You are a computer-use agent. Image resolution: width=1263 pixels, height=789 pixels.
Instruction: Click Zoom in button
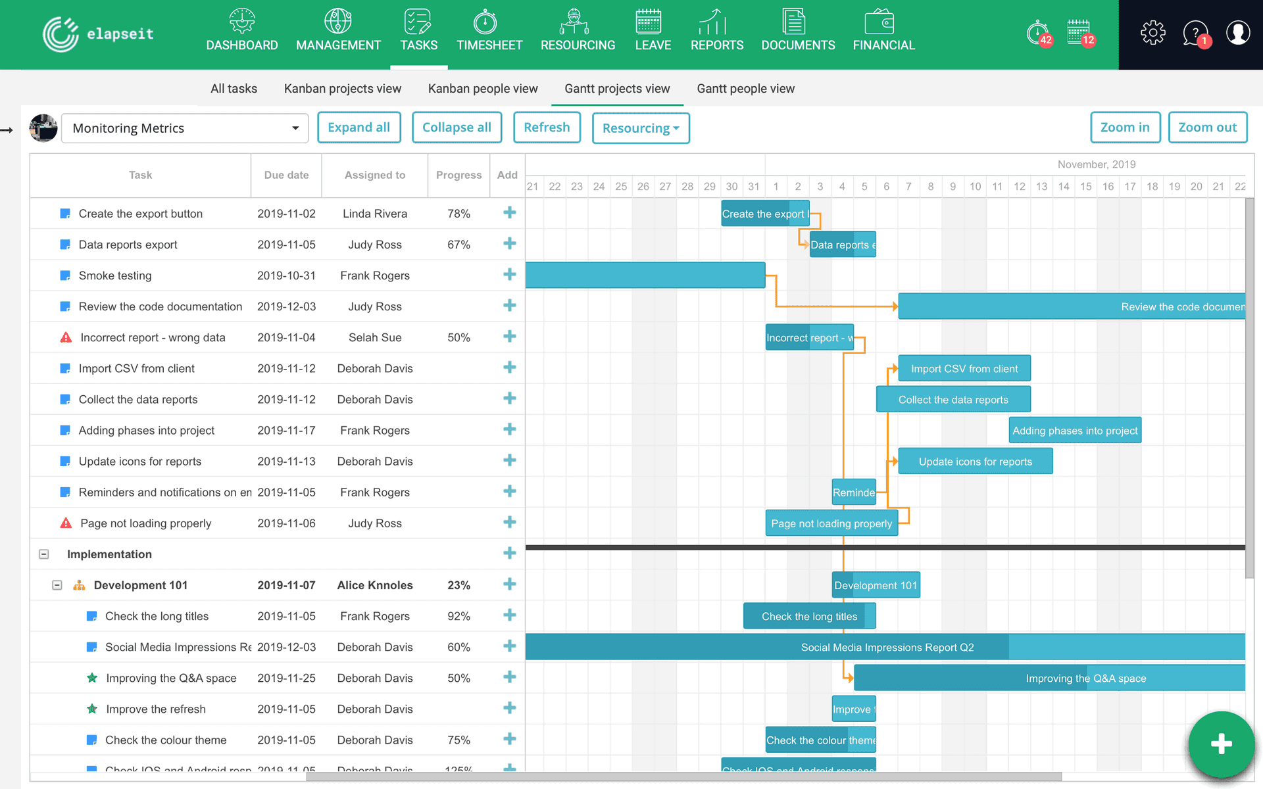click(x=1127, y=126)
